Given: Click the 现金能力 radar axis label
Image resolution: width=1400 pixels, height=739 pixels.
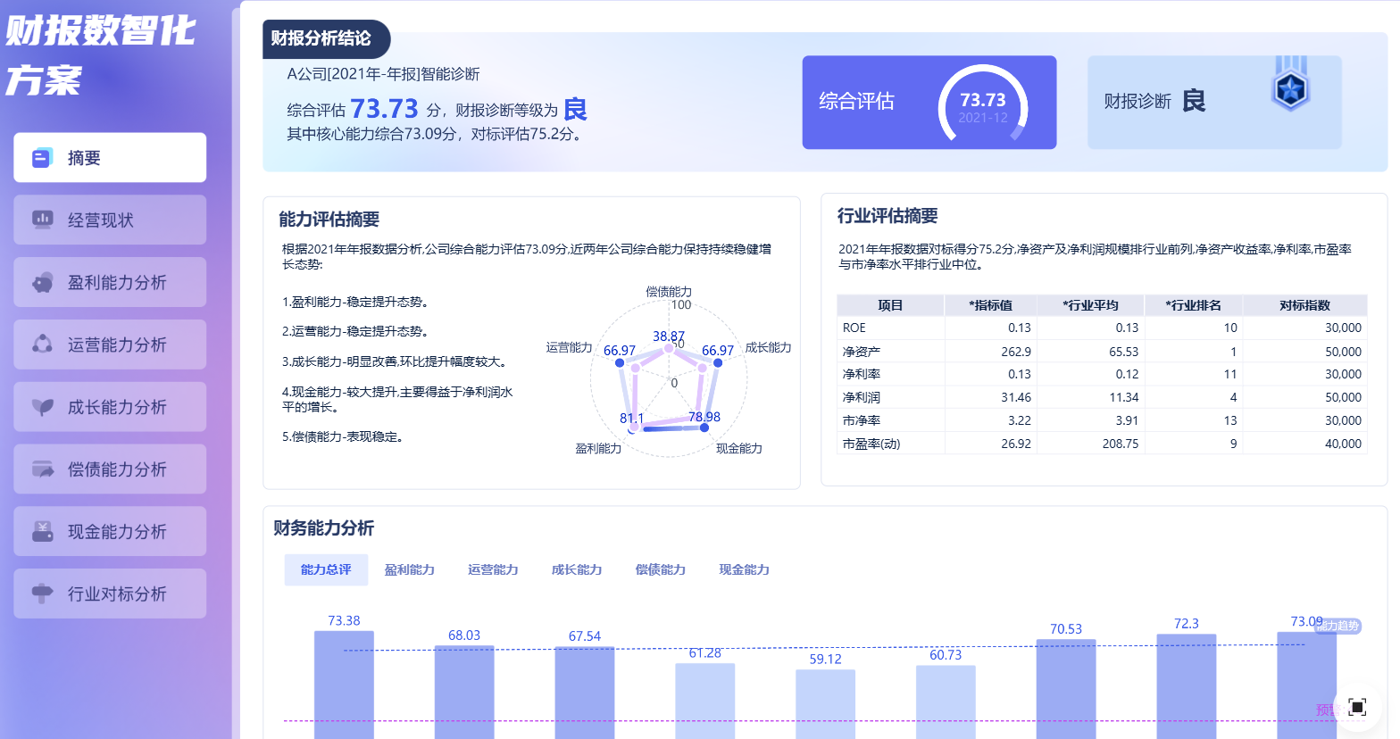Looking at the screenshot, I should tap(739, 448).
